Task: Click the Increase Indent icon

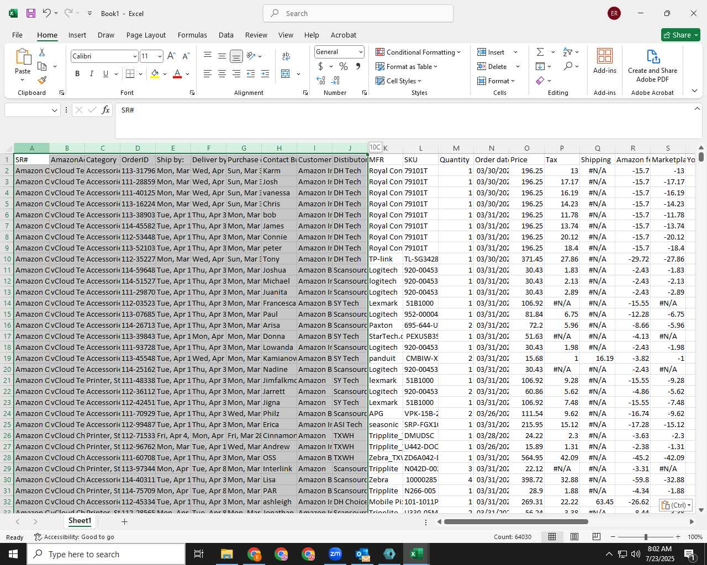Action: pos(265,73)
